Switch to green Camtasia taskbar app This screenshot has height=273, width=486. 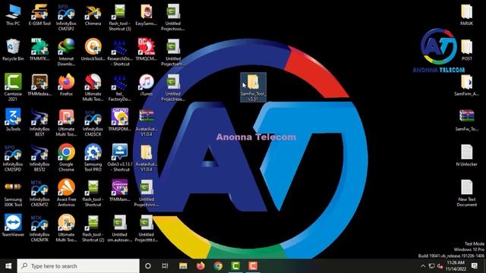[x=235, y=266]
